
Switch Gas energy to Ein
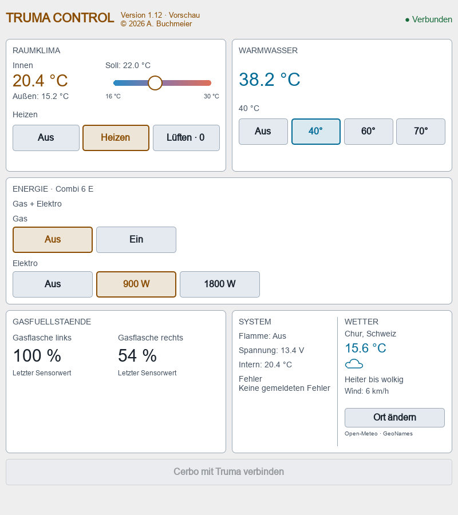pyautogui.click(x=136, y=240)
